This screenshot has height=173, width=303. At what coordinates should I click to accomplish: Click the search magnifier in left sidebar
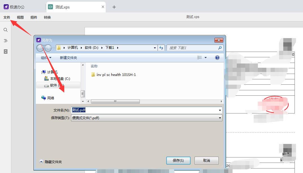click(x=6, y=30)
